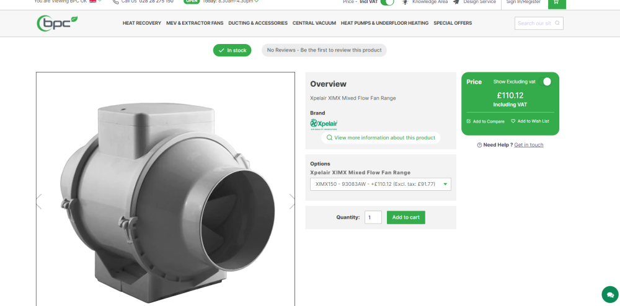Open the chat bubble widget
Viewport: 620px width, 306px height.
pos(609,295)
